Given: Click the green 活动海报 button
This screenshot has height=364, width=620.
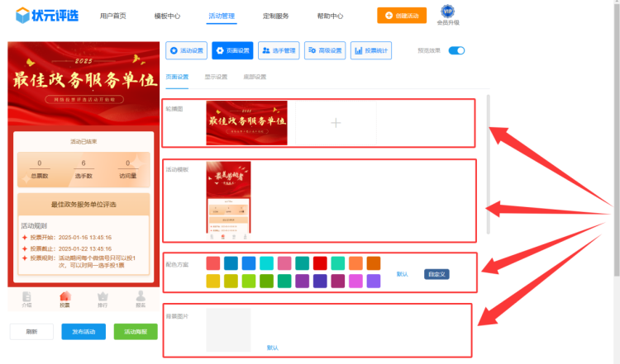Looking at the screenshot, I should click(136, 332).
